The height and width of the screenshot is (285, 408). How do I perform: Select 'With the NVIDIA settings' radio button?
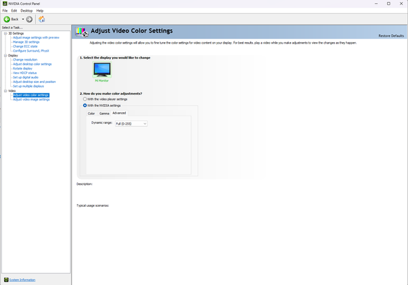[85, 105]
